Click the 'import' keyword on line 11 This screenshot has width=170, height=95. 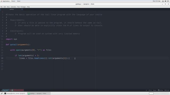point(9,39)
